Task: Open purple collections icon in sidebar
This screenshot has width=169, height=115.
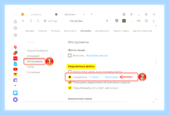Action: coord(15,80)
